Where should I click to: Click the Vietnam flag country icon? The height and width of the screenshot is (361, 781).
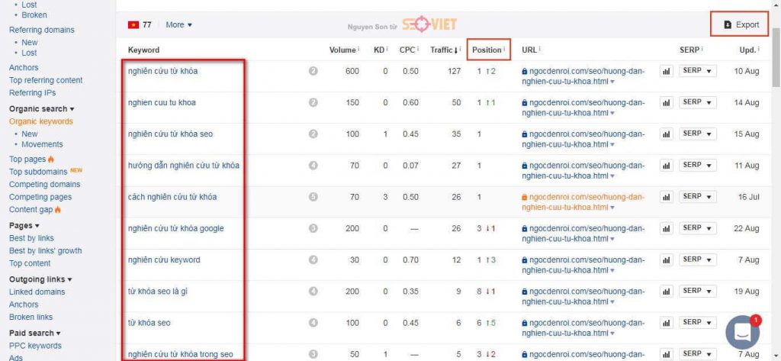(133, 25)
